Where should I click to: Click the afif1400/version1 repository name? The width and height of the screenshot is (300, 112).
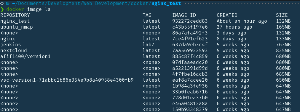click(x=25, y=57)
